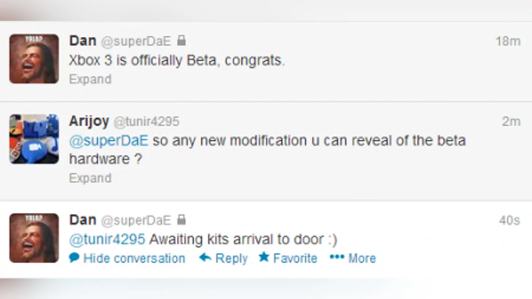Image resolution: width=532 pixels, height=299 pixels.
Task: Click the @tunir4295 mention in Dan's reply
Action: click(107, 239)
